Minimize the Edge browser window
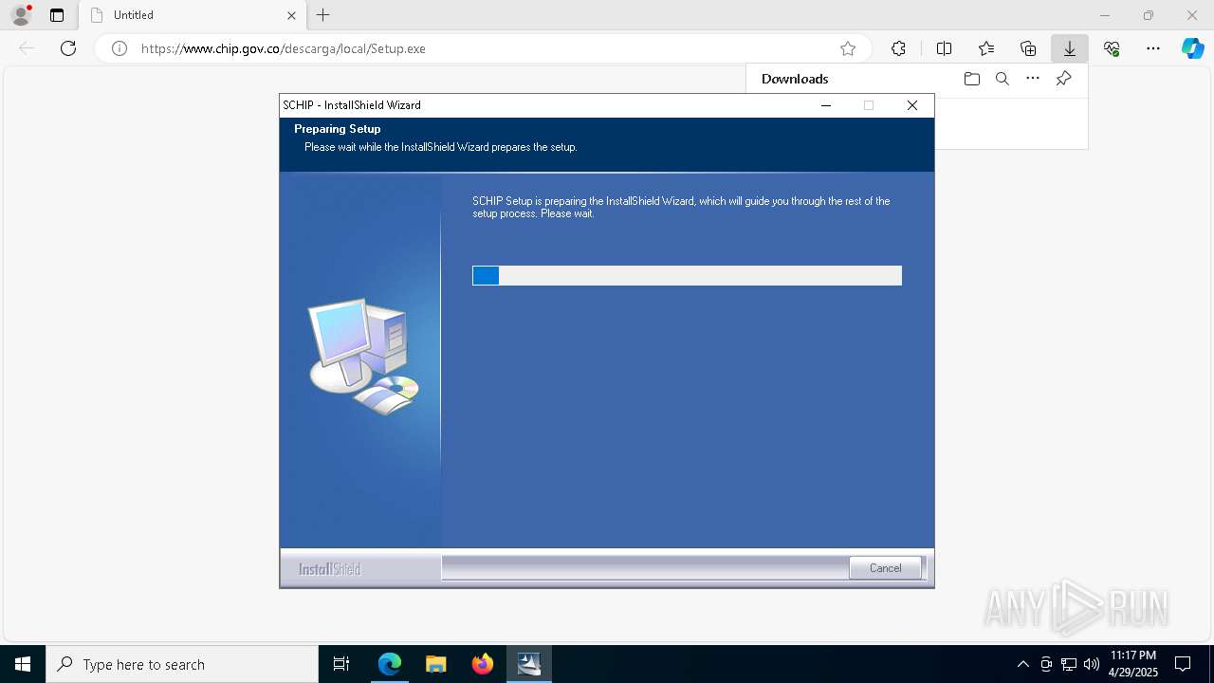This screenshot has height=683, width=1214. click(x=1105, y=15)
